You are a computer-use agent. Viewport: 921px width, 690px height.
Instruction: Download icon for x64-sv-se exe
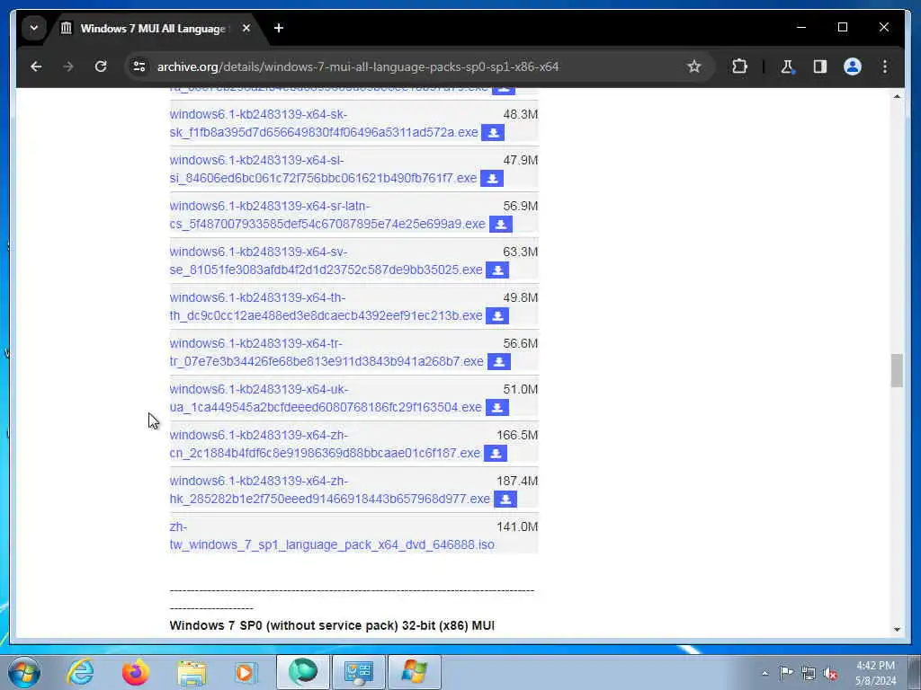497,270
